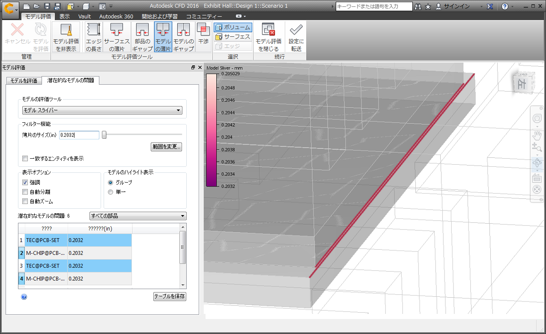546x334 pixels.
Task: Click the ViewCube in the viewport
Action: (x=523, y=83)
